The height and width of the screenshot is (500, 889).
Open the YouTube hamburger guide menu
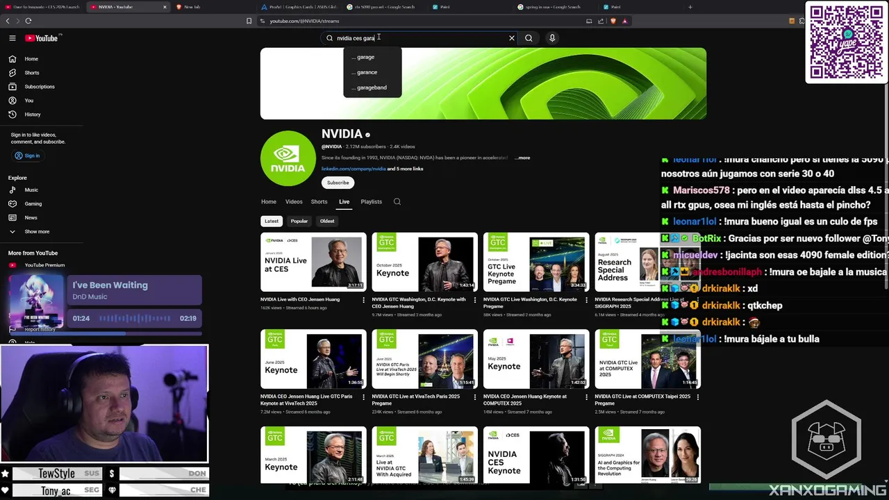point(13,38)
